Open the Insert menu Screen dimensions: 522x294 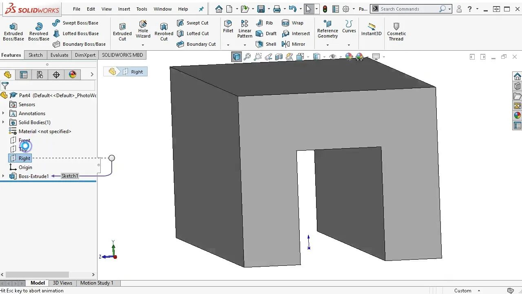124,9
